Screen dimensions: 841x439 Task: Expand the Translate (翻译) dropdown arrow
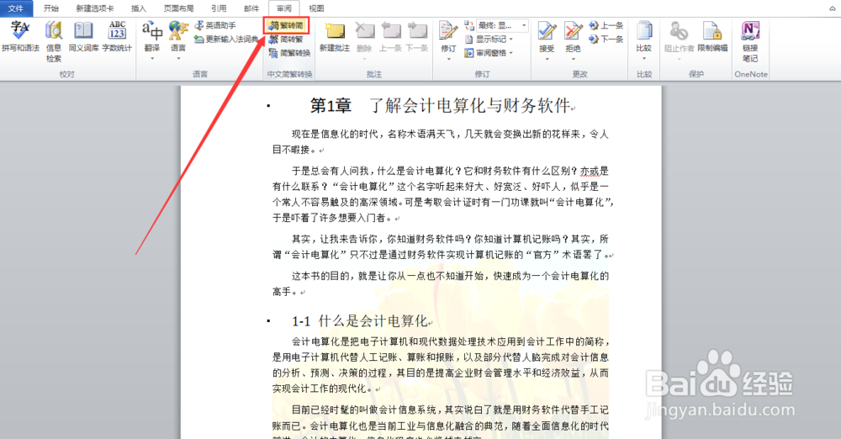(x=152, y=58)
